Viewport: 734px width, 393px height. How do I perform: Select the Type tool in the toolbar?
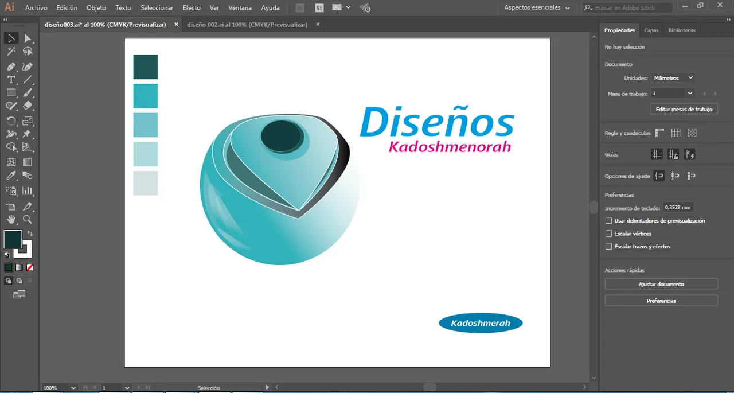point(11,80)
